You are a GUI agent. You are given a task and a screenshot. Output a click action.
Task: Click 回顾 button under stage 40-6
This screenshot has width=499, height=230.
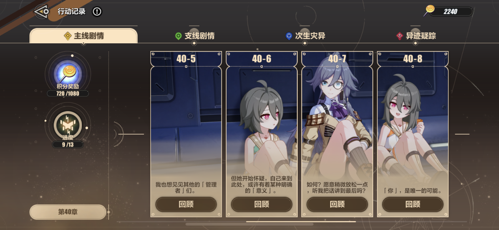[262, 204]
